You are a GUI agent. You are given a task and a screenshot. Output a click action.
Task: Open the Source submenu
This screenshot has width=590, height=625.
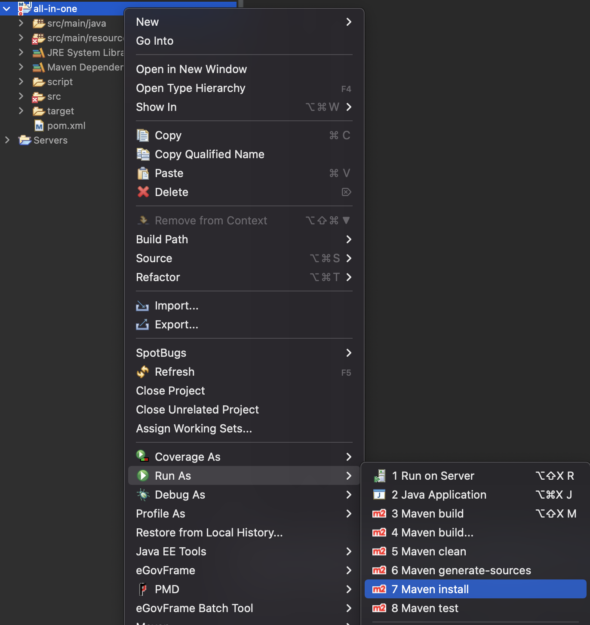(x=244, y=258)
